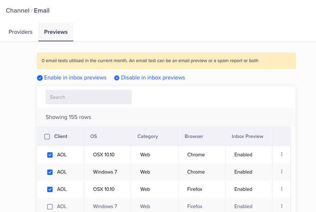316x212 pixels.
Task: Click Disable in inbox previews link
Action: [x=153, y=78]
